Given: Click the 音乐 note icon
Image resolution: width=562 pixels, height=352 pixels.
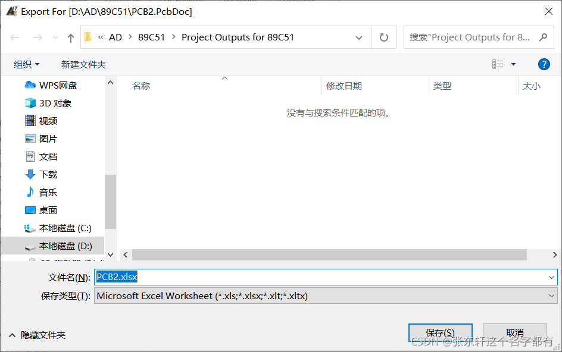Looking at the screenshot, I should click(x=30, y=192).
